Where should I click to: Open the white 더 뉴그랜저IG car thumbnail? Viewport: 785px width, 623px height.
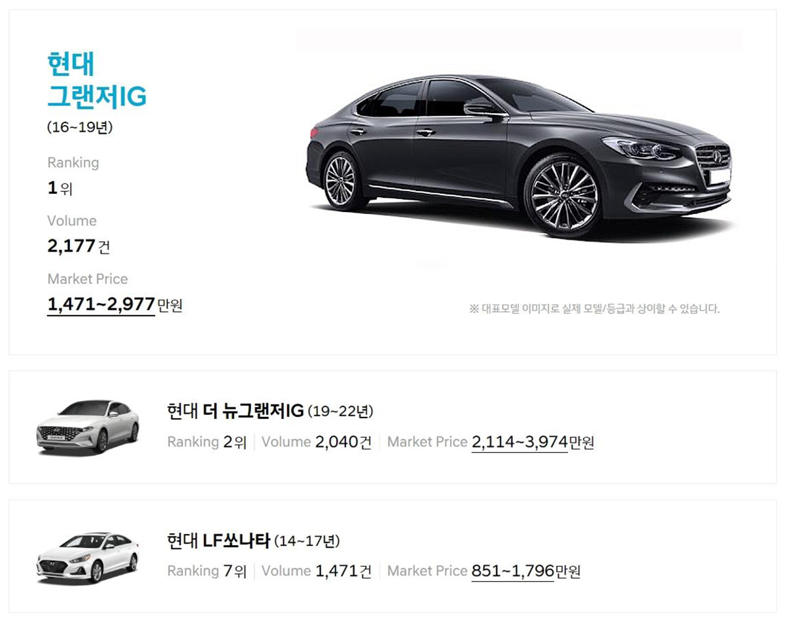point(88,426)
